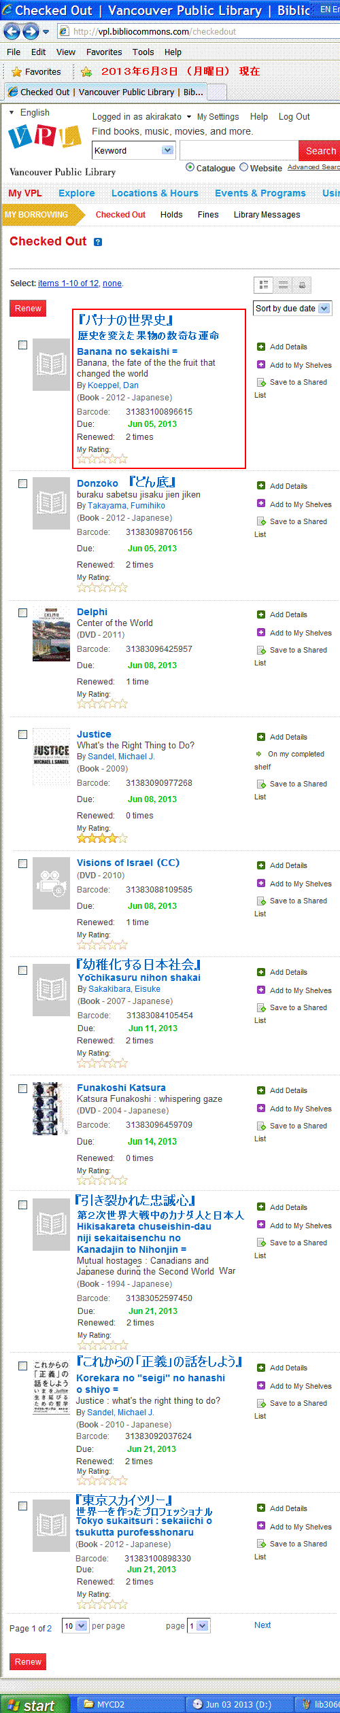Switch to detailed list view icon
The height and width of the screenshot is (1713, 340).
tap(264, 285)
